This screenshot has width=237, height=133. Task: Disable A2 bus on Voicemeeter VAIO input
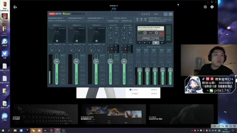116,59
